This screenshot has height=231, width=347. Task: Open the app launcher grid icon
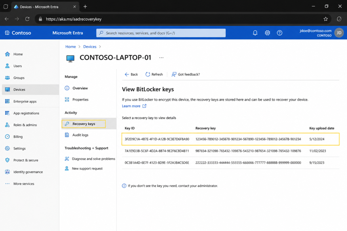point(7,33)
